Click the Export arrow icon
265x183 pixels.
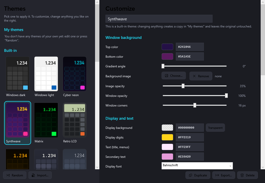point(217,175)
